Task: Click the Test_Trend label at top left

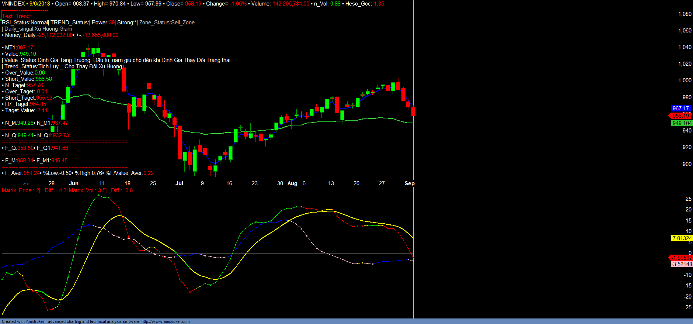Action: tap(17, 16)
